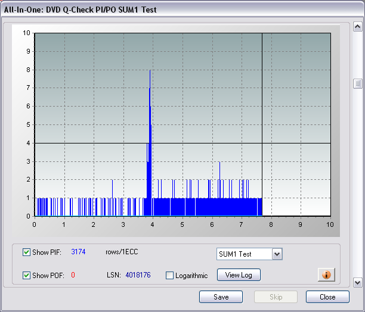The image size is (365, 312).
Task: Click the LSN label
Action: (114, 275)
